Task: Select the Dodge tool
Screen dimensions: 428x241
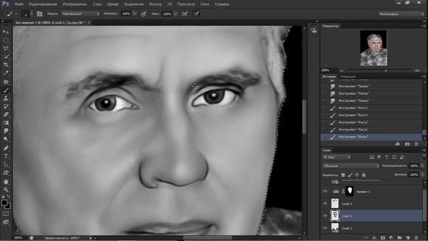Action: pyautogui.click(x=6, y=139)
